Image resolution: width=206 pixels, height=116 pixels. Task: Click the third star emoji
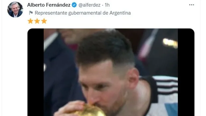44,21
